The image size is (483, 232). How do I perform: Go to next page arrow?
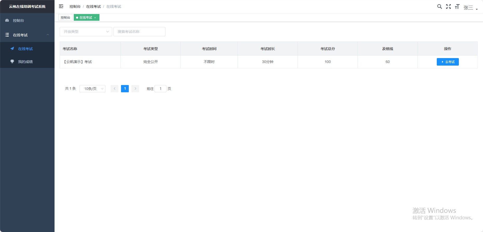coord(135,89)
